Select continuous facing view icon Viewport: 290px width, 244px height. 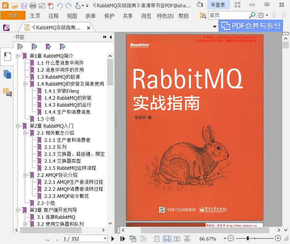point(187,239)
